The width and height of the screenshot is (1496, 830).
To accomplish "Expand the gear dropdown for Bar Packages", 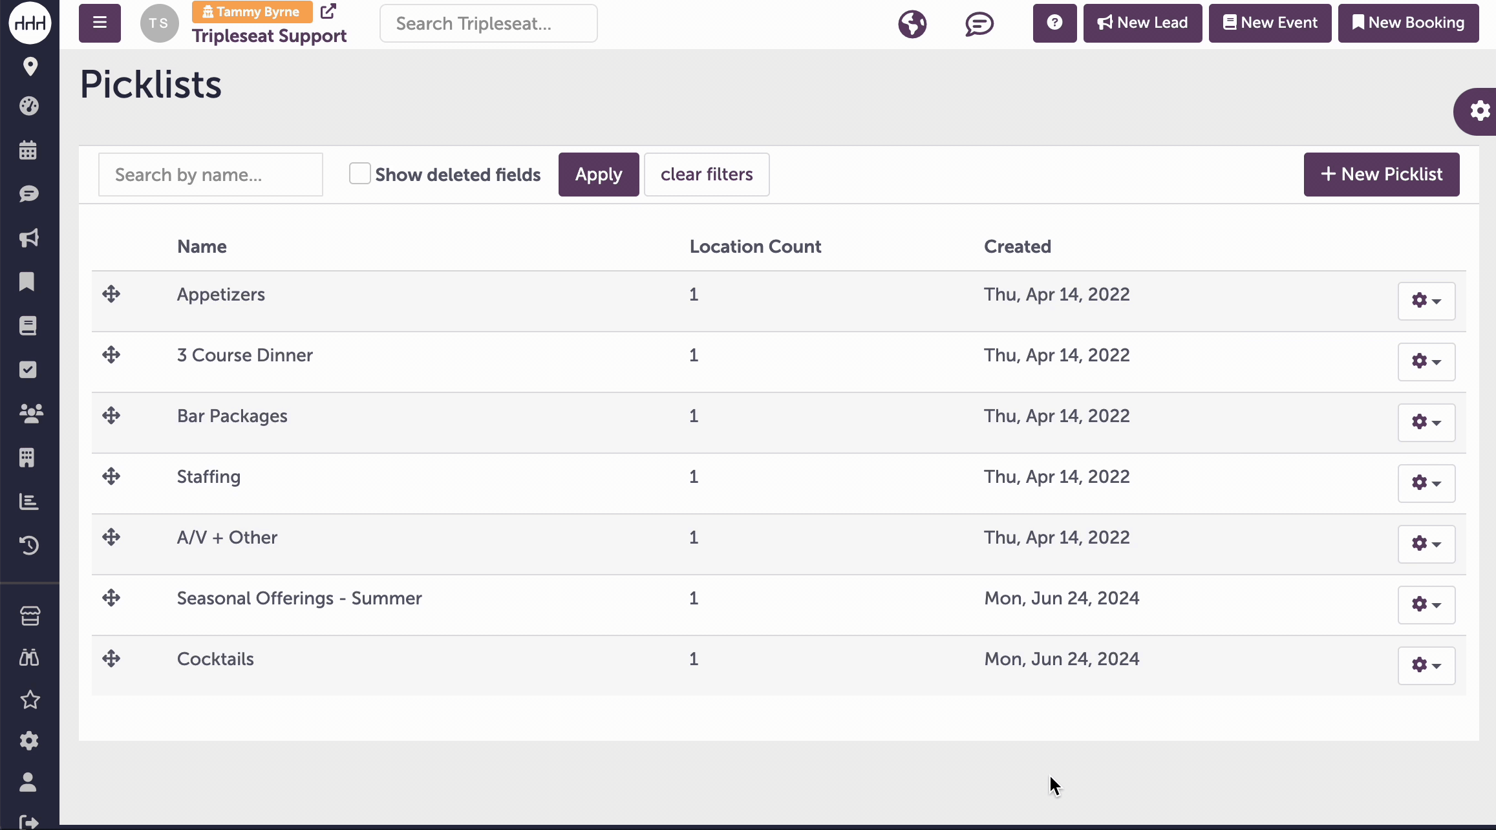I will [1426, 423].
